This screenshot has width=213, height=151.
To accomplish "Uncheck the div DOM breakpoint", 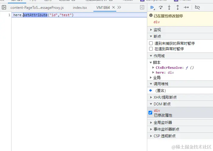I will (150, 113).
